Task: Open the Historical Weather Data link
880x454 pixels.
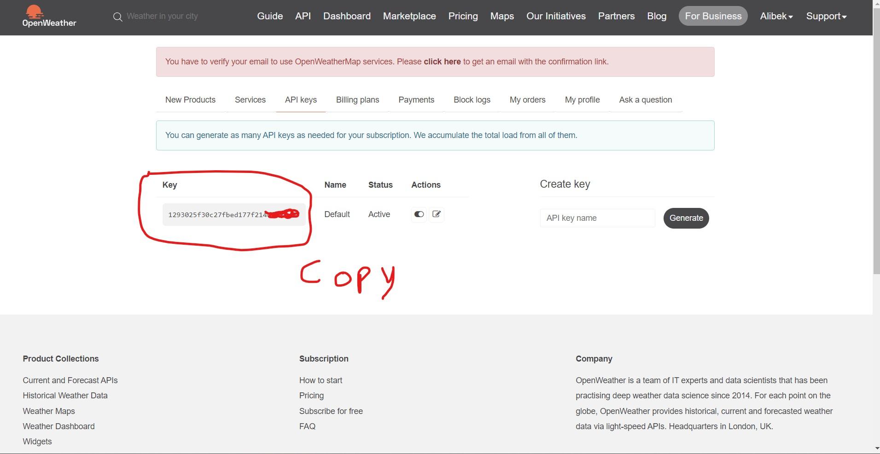Action: tap(65, 396)
